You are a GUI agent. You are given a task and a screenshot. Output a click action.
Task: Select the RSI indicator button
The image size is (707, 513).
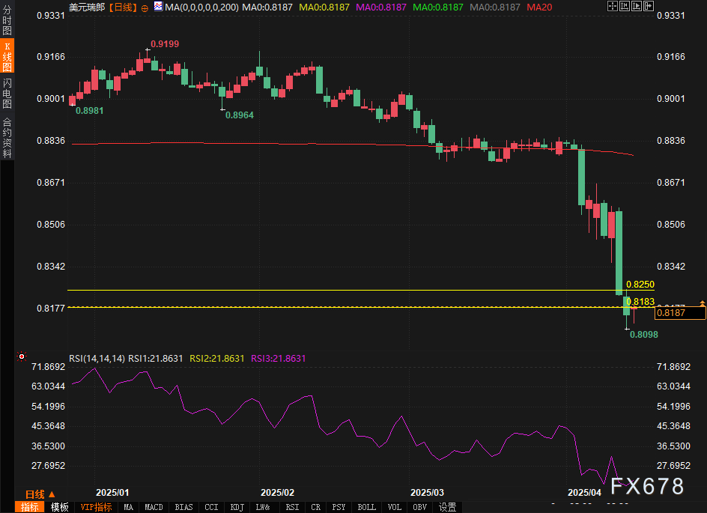[291, 507]
